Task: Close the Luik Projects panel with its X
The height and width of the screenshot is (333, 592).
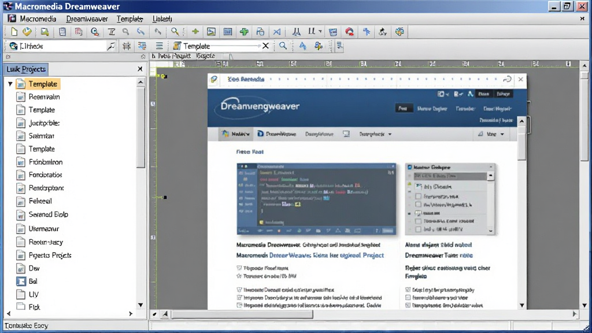Action: click(140, 69)
